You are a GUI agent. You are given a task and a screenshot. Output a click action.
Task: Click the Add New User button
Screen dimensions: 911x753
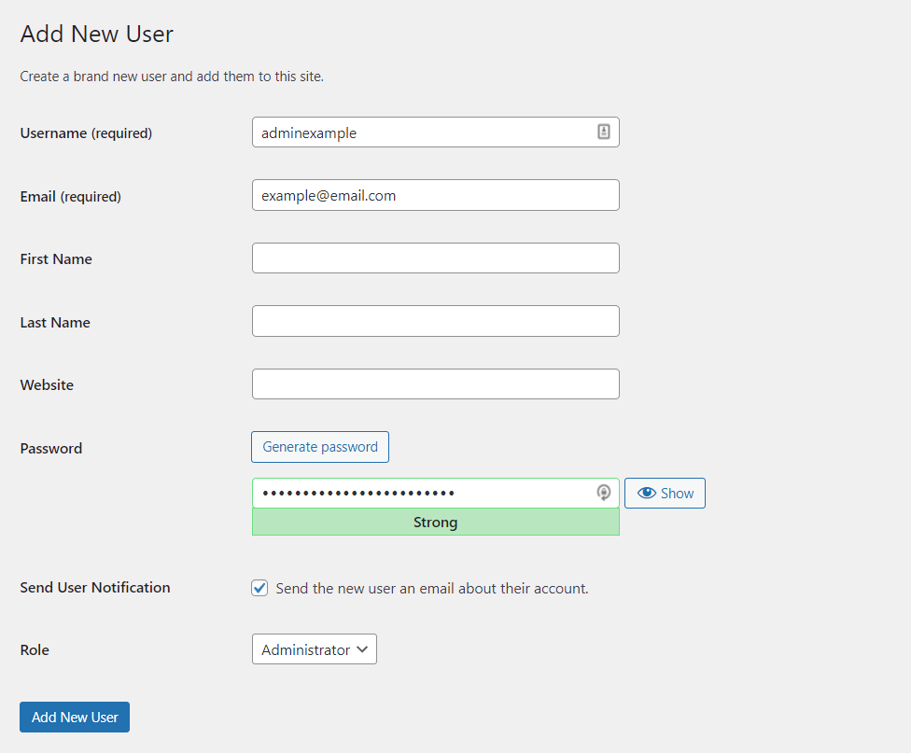tap(74, 717)
